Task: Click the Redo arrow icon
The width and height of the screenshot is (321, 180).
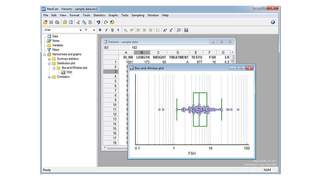Action: pos(106,22)
